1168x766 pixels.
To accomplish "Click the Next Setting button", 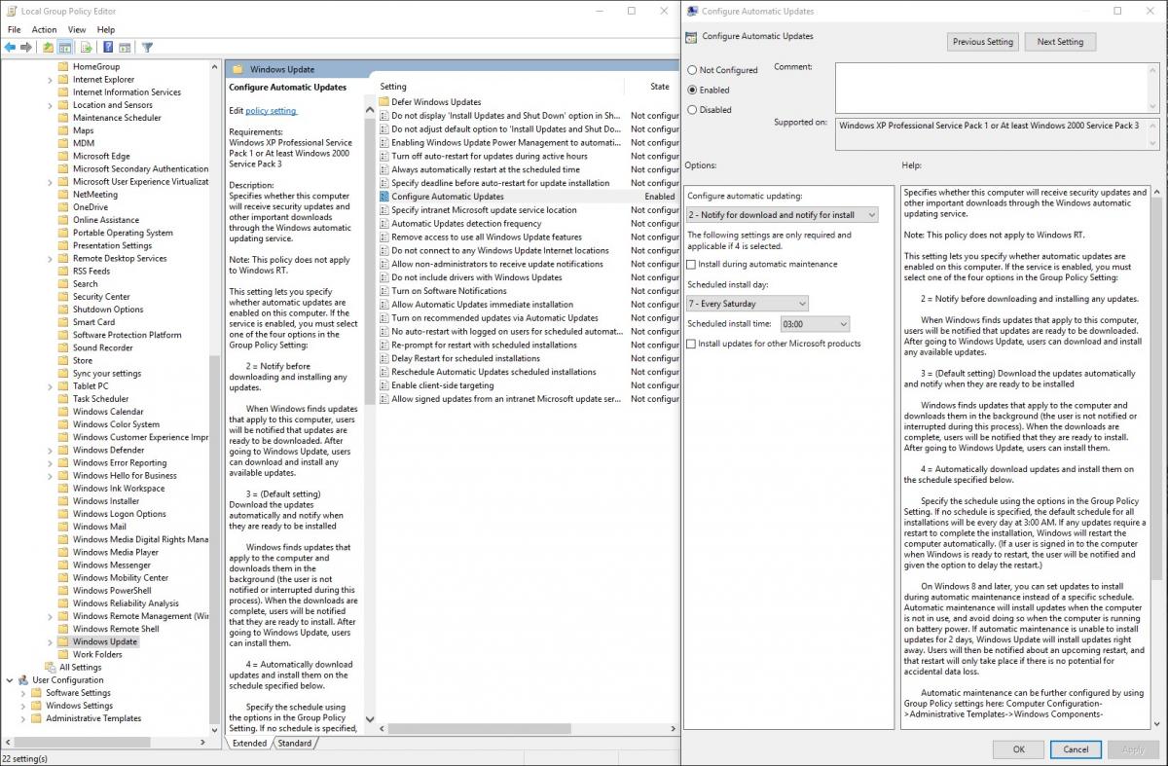I will [x=1060, y=42].
